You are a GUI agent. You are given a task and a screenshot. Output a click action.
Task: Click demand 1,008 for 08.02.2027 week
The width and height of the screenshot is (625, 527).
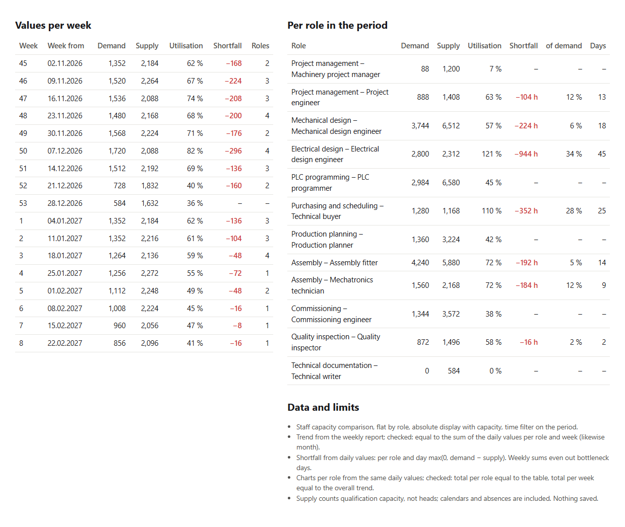(117, 309)
